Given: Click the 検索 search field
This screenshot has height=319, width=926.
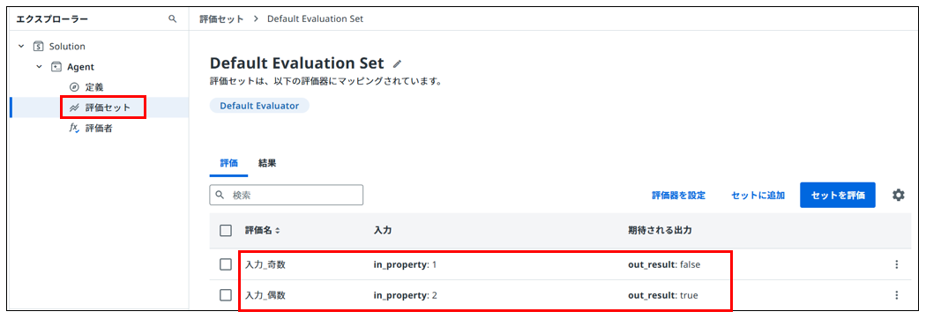Looking at the screenshot, I should (287, 195).
